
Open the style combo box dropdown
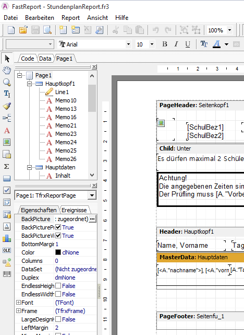[x=50, y=44]
